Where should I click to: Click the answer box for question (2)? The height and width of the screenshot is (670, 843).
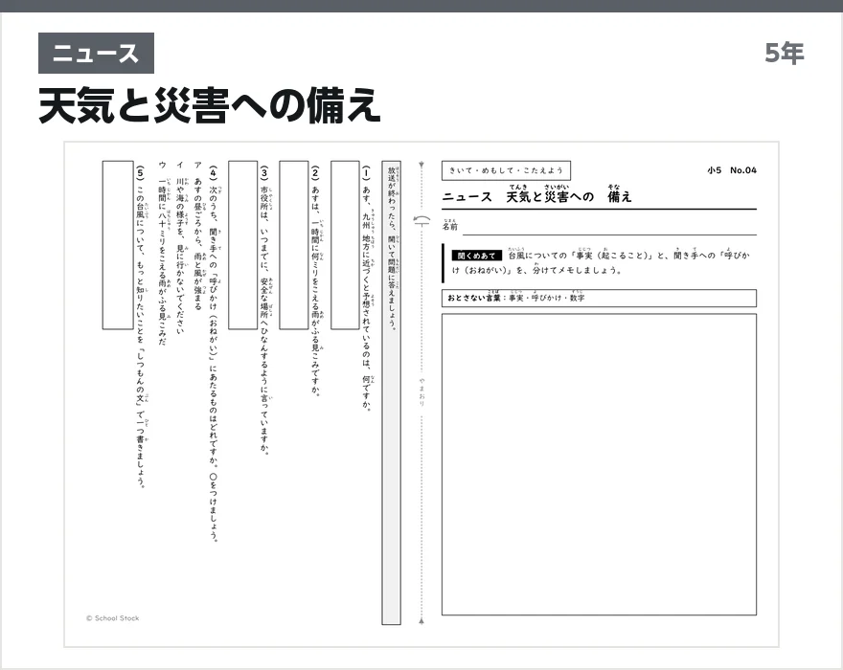pyautogui.click(x=293, y=245)
